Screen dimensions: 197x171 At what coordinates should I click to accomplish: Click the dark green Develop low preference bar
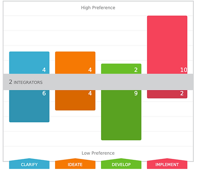[x=121, y=115]
